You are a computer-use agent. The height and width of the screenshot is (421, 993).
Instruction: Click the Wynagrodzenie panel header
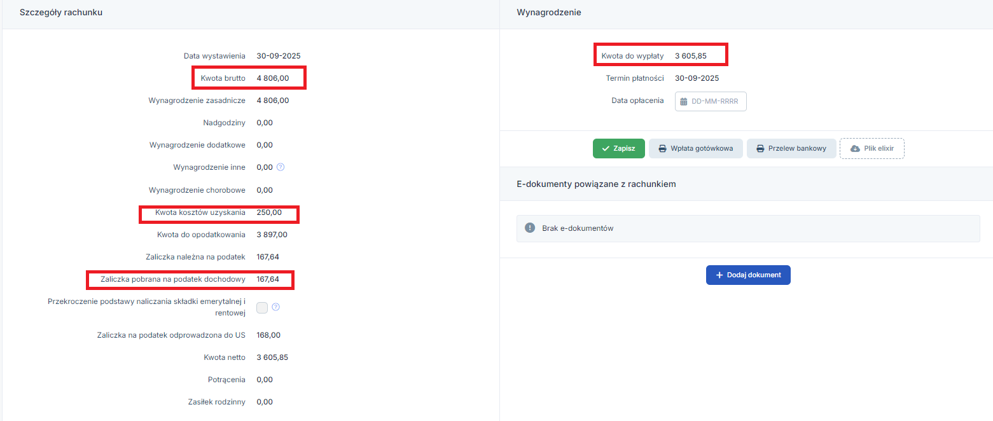point(549,13)
